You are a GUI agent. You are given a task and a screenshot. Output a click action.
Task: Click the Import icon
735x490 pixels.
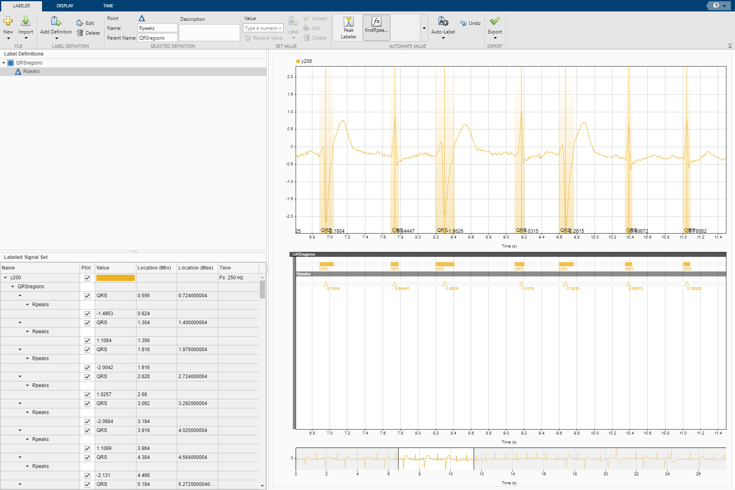click(x=26, y=21)
